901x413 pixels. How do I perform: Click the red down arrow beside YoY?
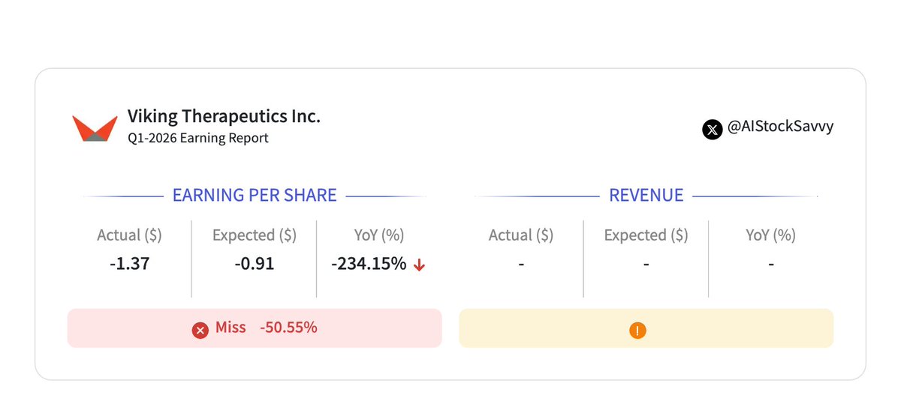click(x=420, y=265)
